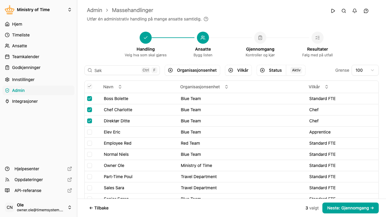This screenshot has height=217, width=386.
Task: Click the play icon in top bar
Action: click(333, 11)
